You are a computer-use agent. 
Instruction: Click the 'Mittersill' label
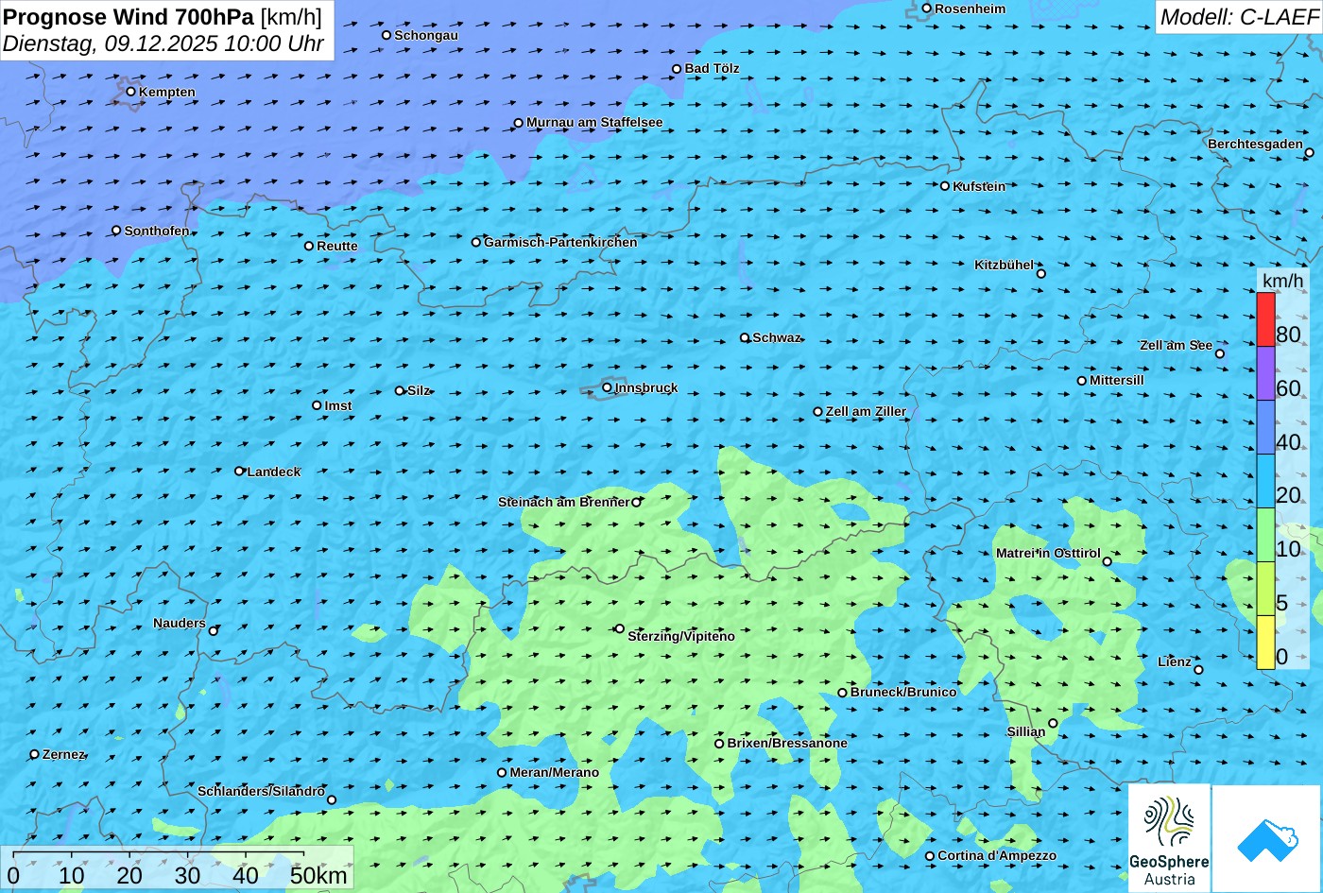click(1117, 380)
